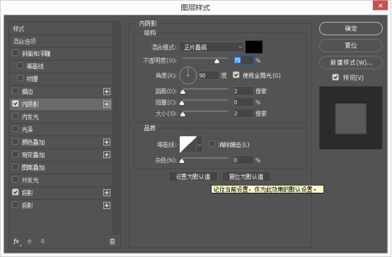Click the 复位 button
Image resolution: width=392 pixels, height=257 pixels.
coord(351,45)
